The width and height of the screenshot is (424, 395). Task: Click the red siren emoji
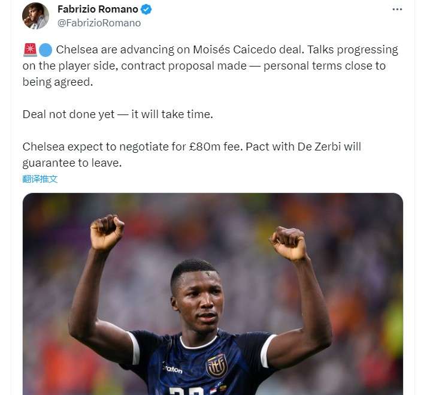[30, 50]
